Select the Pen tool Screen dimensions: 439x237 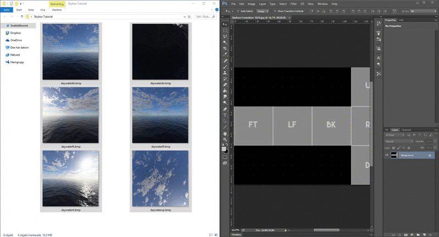pos(225,109)
